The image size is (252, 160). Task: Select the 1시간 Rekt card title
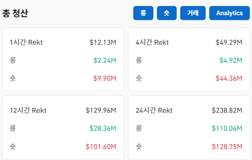click(26, 42)
